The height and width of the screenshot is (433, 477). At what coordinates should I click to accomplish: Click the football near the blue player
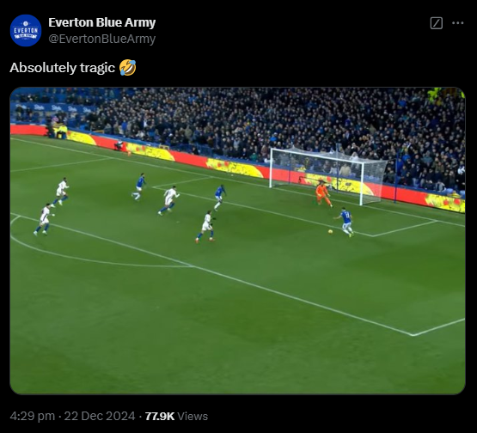coord(330,232)
